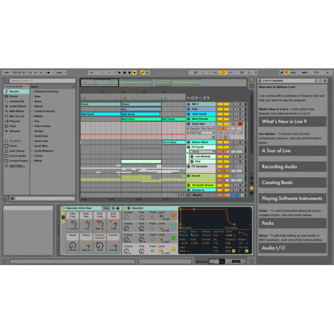Disarm the Dirty Saw track's red arm button
The image size is (334, 334).
coord(240,124)
